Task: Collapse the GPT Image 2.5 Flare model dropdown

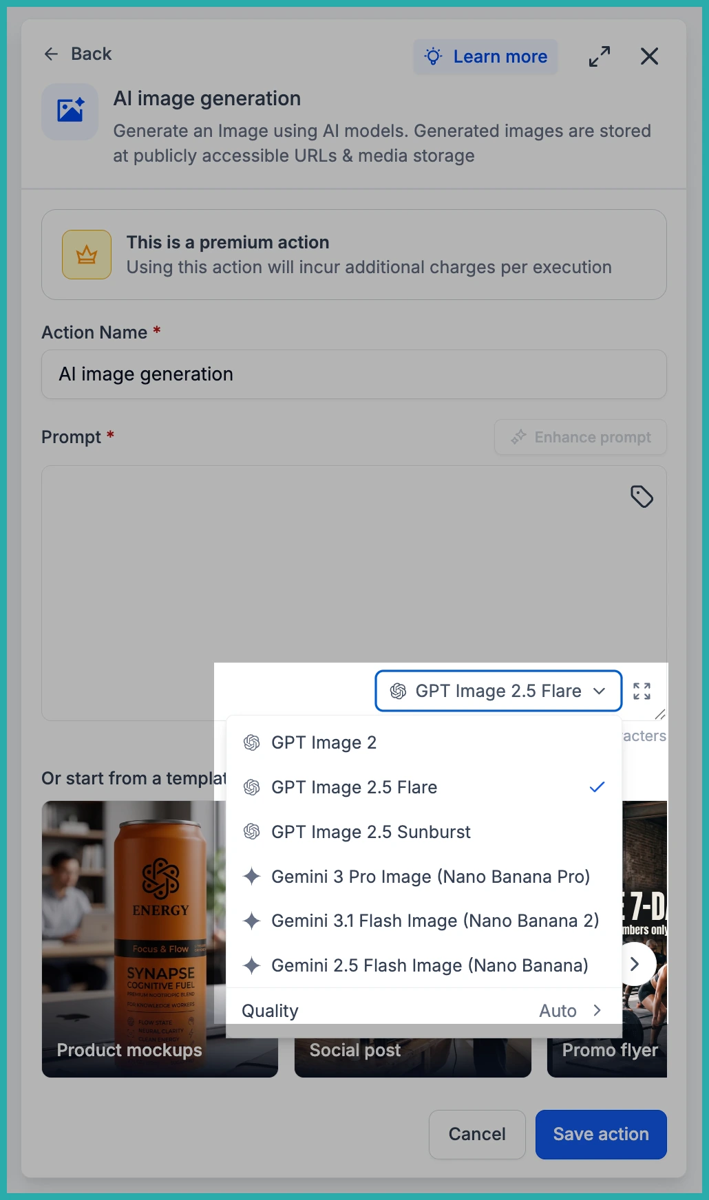Action: click(498, 691)
